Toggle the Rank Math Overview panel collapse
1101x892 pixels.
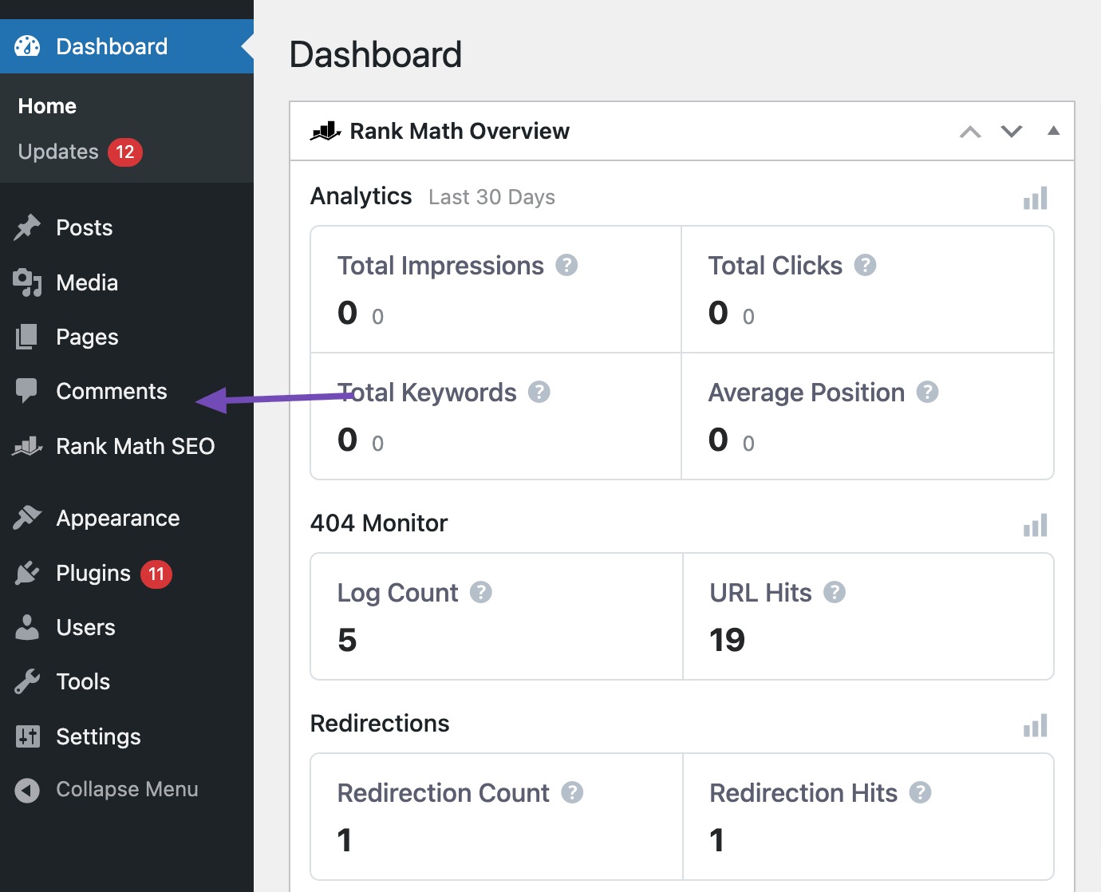point(1053,131)
